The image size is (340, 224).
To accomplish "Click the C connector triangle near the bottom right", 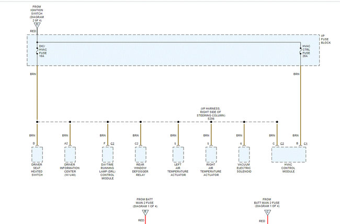I will [268, 213].
